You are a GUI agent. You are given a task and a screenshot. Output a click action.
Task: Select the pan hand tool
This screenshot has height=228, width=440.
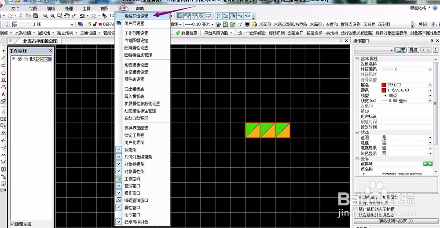pos(67,16)
